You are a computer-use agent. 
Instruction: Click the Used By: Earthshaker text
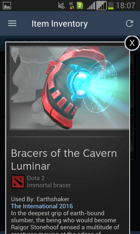[x=40, y=199]
